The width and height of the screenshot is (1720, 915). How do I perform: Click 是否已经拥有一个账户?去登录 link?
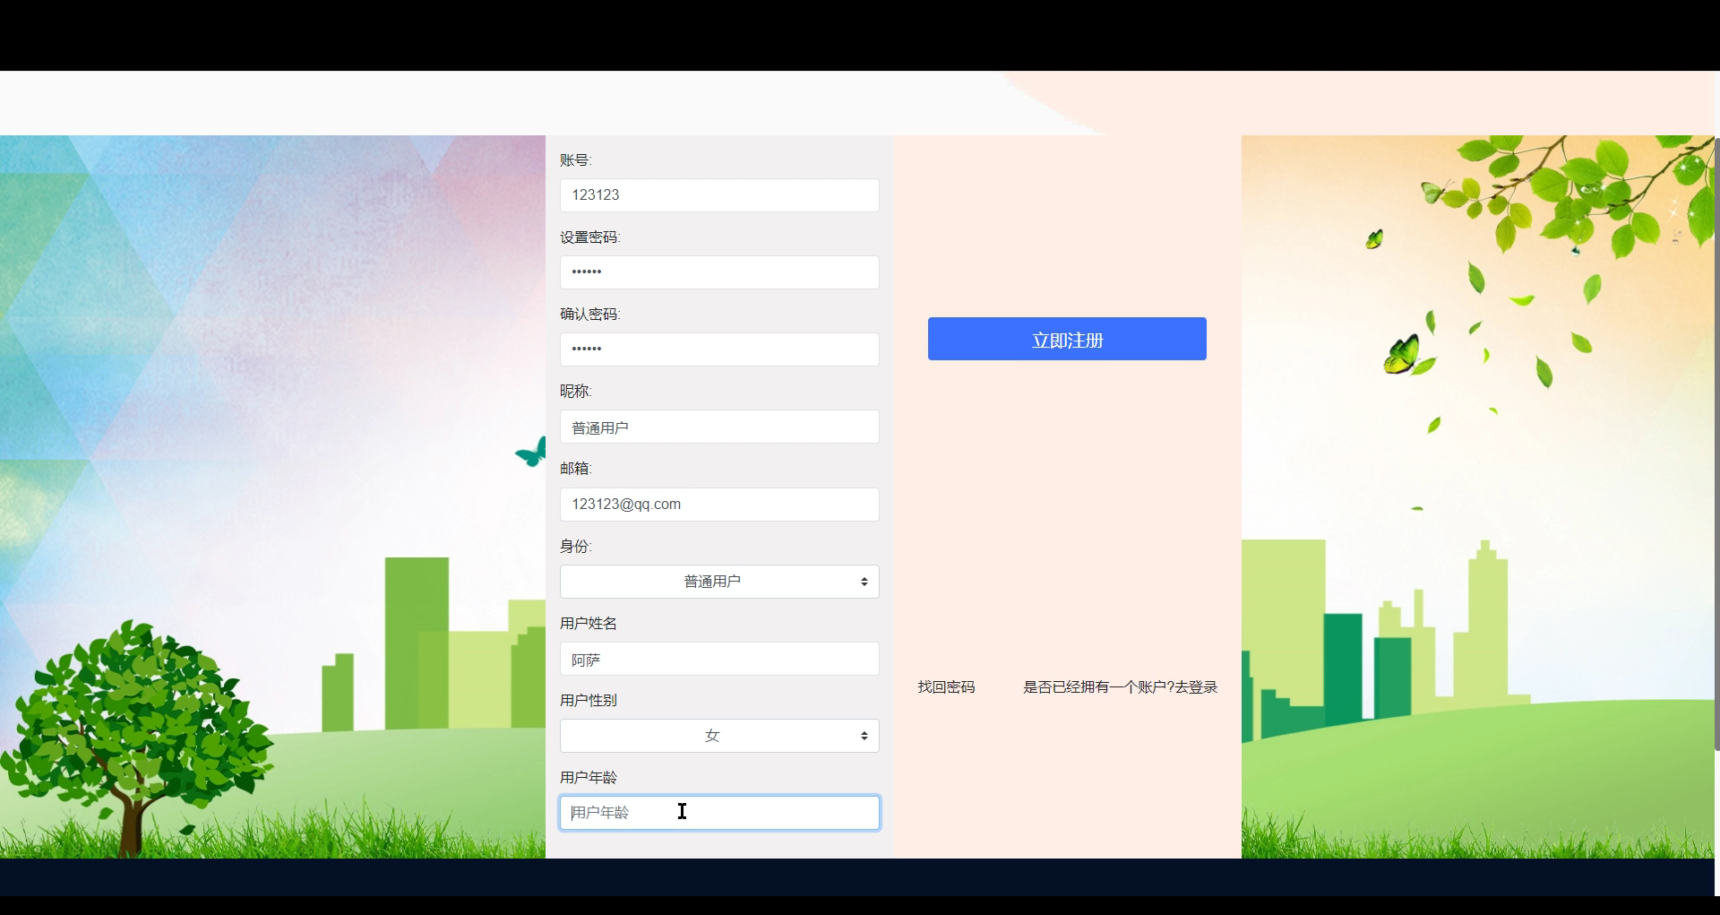[1120, 687]
